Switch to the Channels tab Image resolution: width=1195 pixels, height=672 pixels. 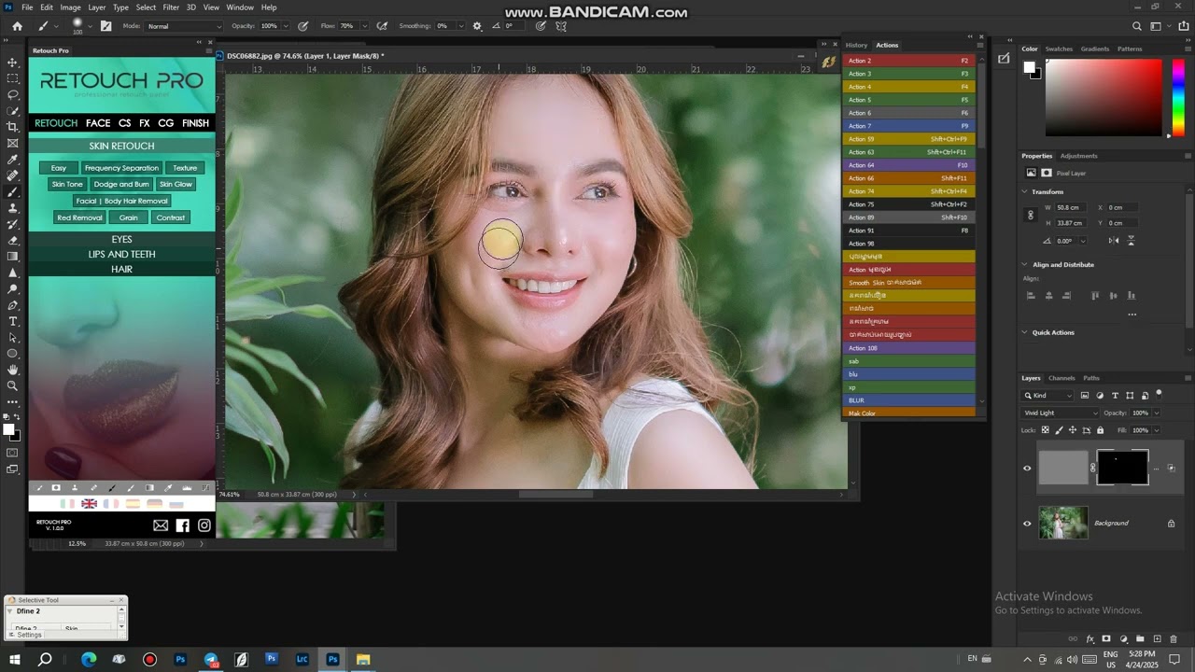[1061, 378]
